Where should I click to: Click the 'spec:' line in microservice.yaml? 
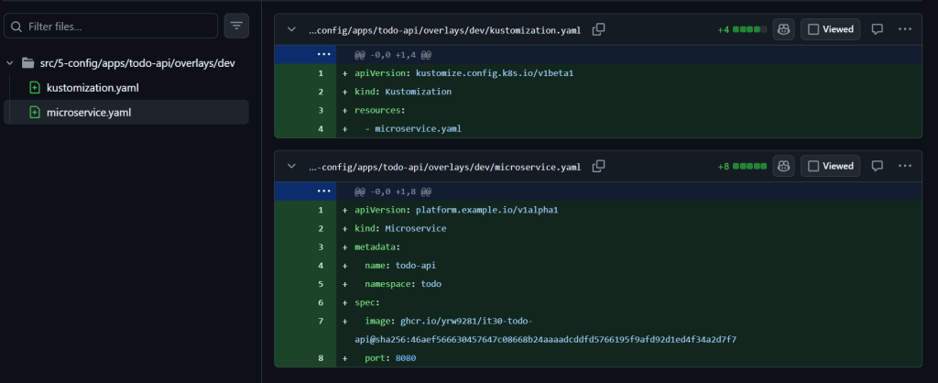[x=366, y=302]
